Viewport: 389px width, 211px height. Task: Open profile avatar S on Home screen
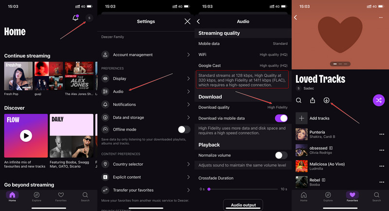pyautogui.click(x=89, y=18)
